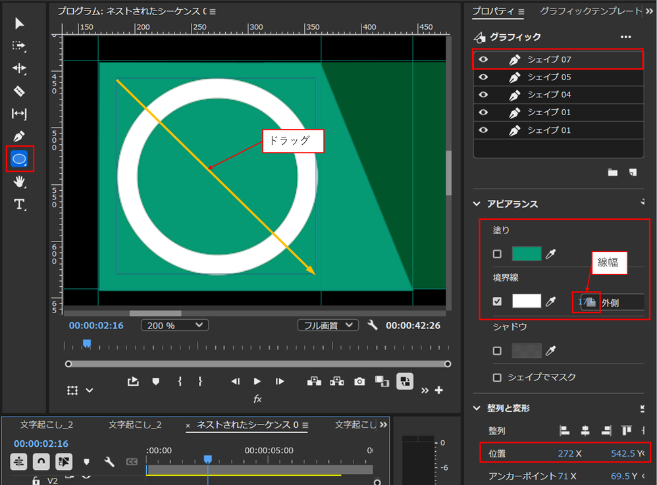
Task: Switch to the first 文字起こし_2 sequence tab
Action: coord(47,424)
